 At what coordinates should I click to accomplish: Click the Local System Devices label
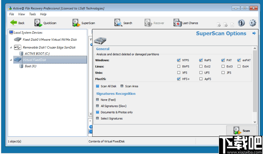[28, 33]
